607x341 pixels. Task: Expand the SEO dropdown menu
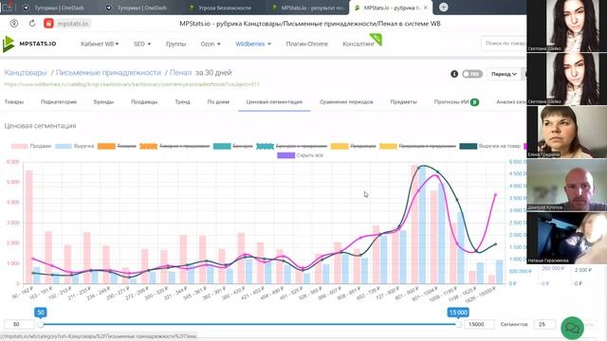[x=142, y=45]
